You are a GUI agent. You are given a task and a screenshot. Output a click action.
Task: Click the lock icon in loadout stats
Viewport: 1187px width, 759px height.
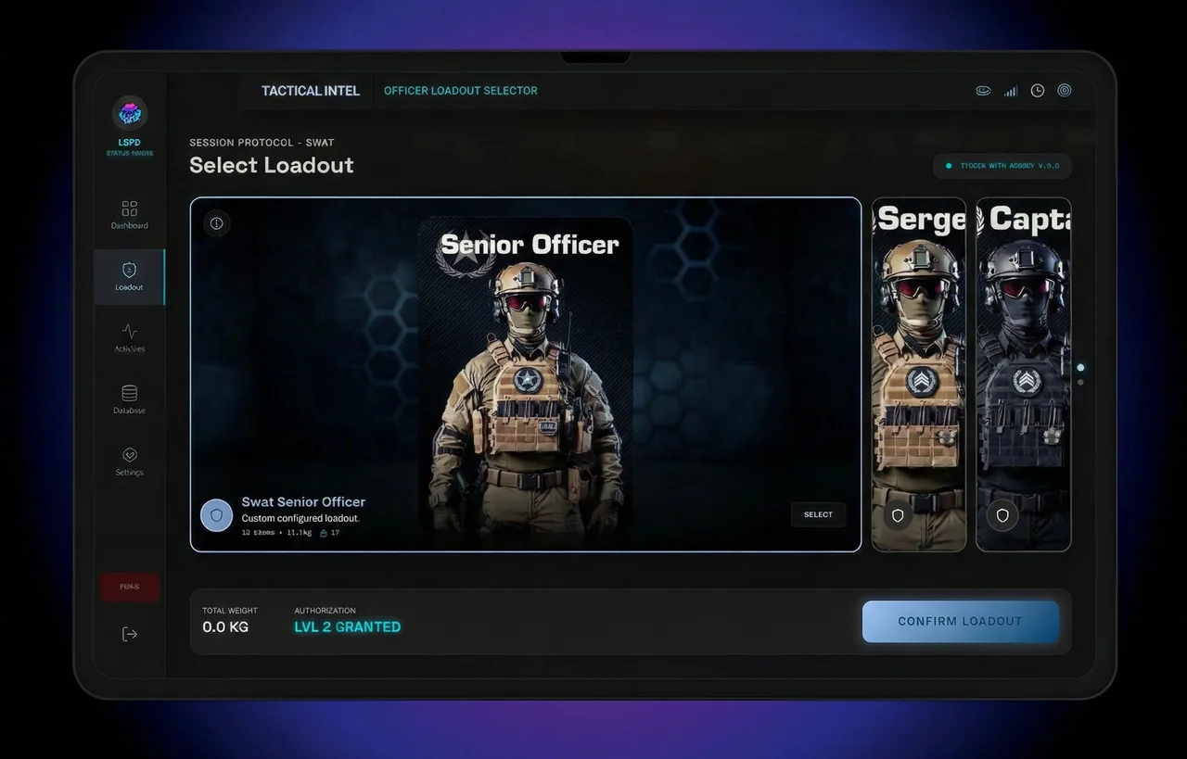324,534
